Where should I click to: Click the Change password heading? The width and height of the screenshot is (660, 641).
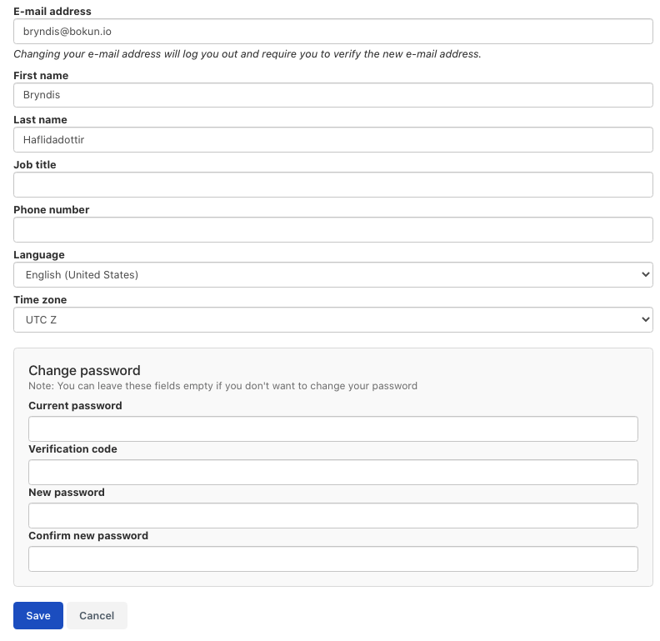(84, 370)
